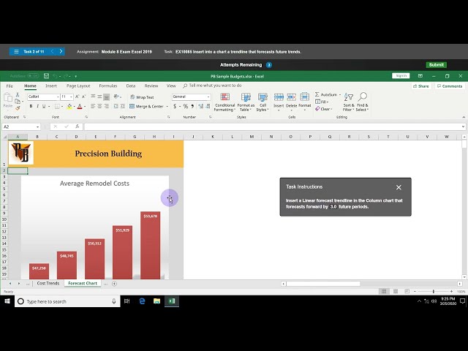Click the Cut scissors icon
Viewport: 468px width, 351px height.
click(18, 95)
